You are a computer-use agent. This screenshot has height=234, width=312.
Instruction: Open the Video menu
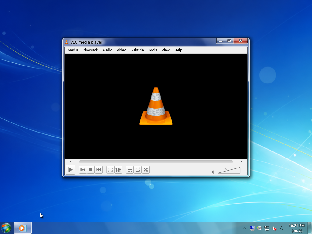121,50
